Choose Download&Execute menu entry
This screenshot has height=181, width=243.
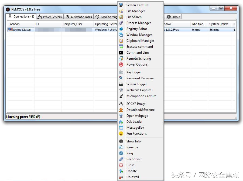(x=141, y=110)
